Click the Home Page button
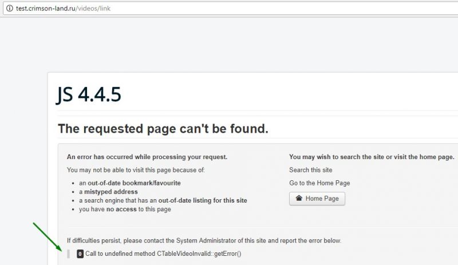The width and height of the screenshot is (458, 265). 317,199
